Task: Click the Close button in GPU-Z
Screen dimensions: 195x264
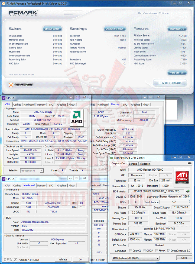Action: 184,257
